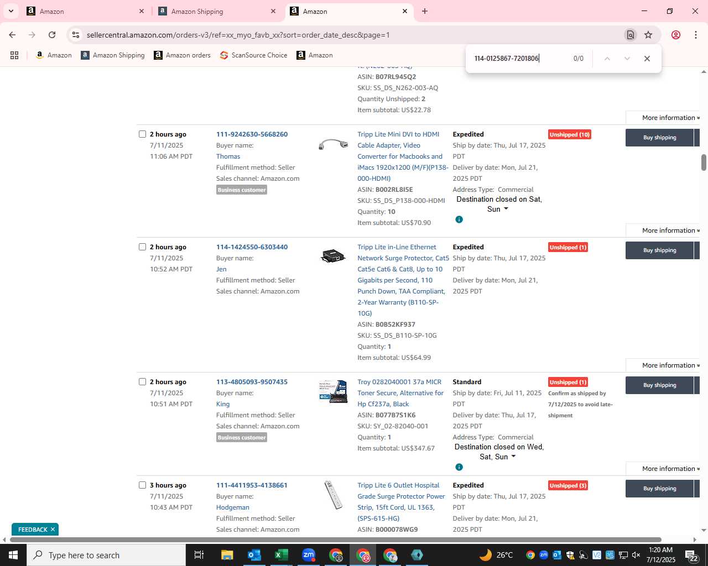Click the FEEDBACK button
This screenshot has height=566, width=708.
coord(33,530)
